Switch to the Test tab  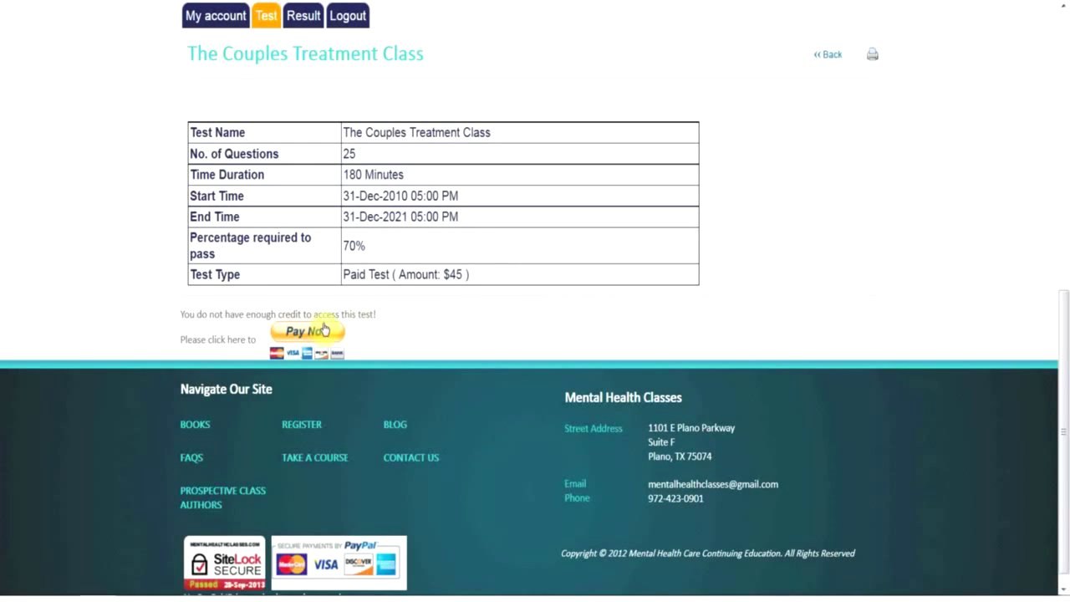point(266,15)
